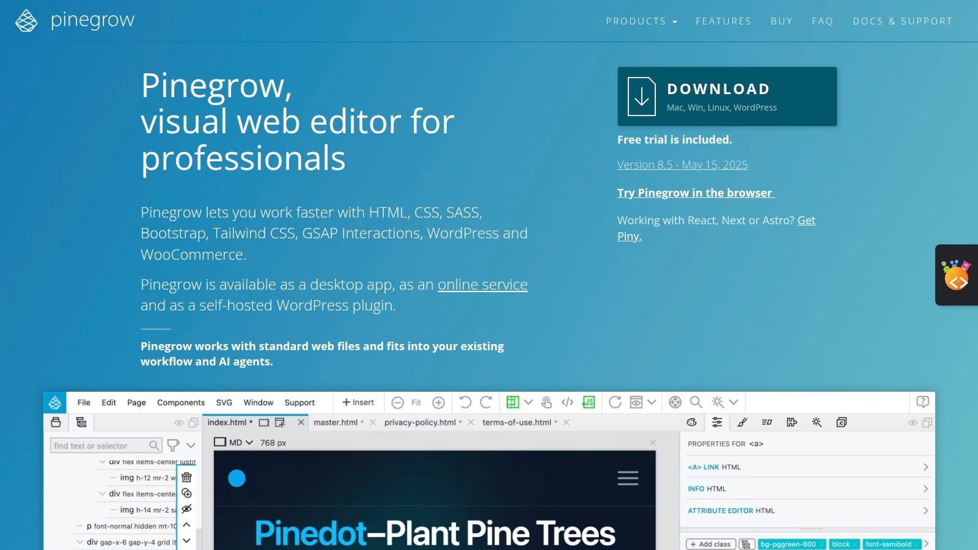Open the Components menu in the app

181,403
